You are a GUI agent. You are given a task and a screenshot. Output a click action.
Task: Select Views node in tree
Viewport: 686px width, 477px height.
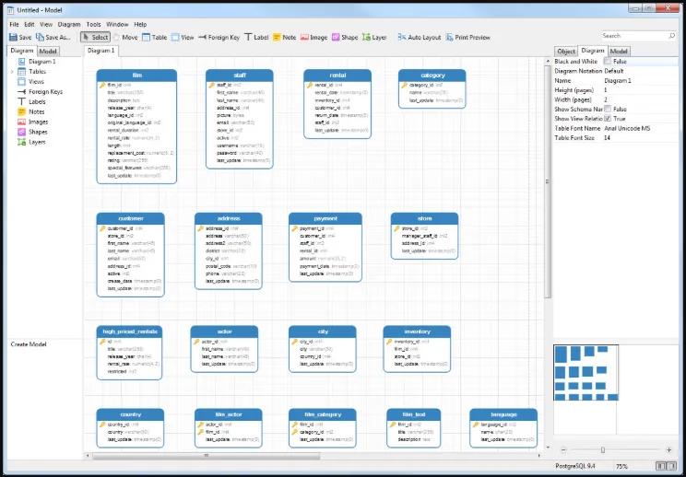coord(30,82)
